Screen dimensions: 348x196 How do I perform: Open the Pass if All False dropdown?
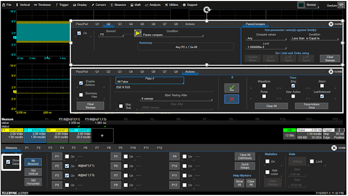tap(150, 80)
